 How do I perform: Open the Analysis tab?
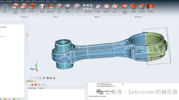tap(28, 1)
